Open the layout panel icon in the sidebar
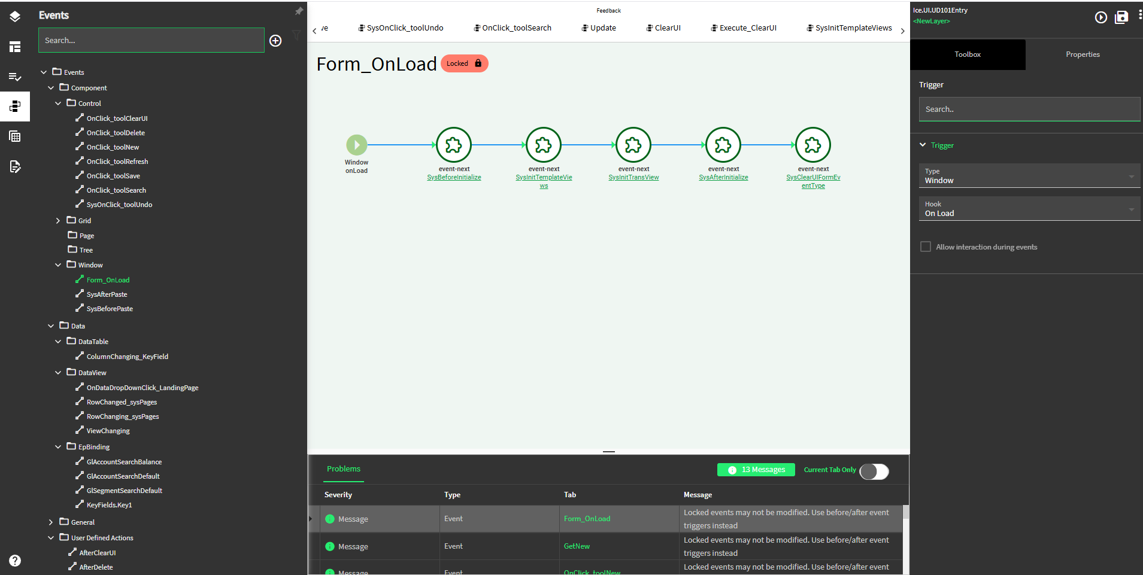1143x575 pixels. point(15,47)
